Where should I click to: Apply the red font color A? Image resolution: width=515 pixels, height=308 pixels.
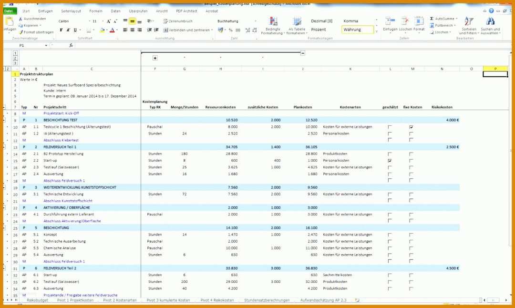(x=112, y=30)
